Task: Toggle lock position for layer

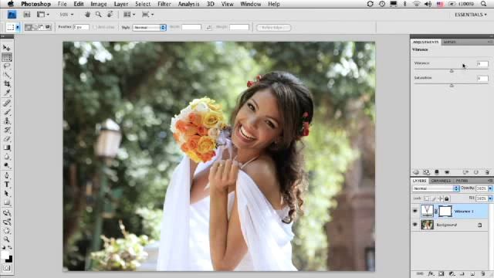Action: point(440,198)
